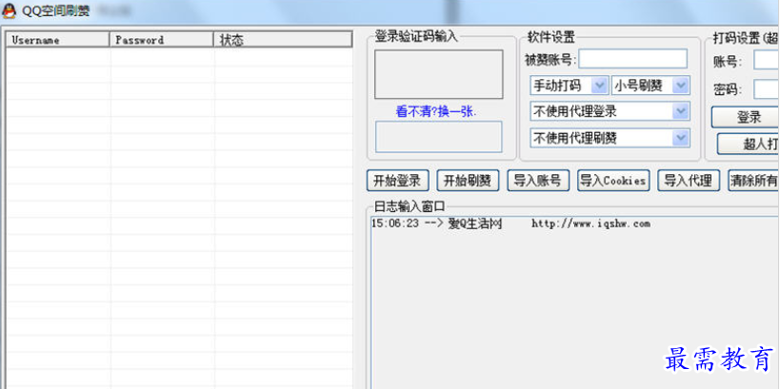Open the 手动打码 dropdown
Image resolution: width=781 pixels, height=389 pixels.
(570, 86)
